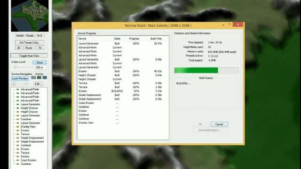Click the Fit view button
This screenshot has height=169, width=301.
pyautogui.click(x=40, y=48)
